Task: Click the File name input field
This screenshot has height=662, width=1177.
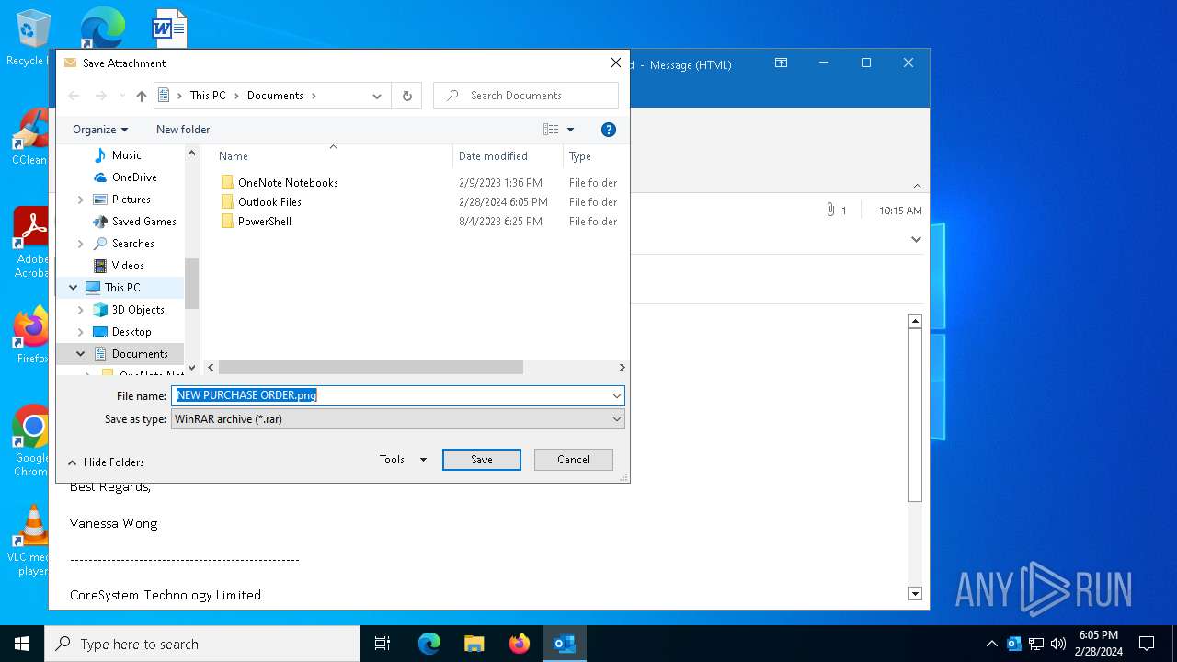Action: coord(391,395)
